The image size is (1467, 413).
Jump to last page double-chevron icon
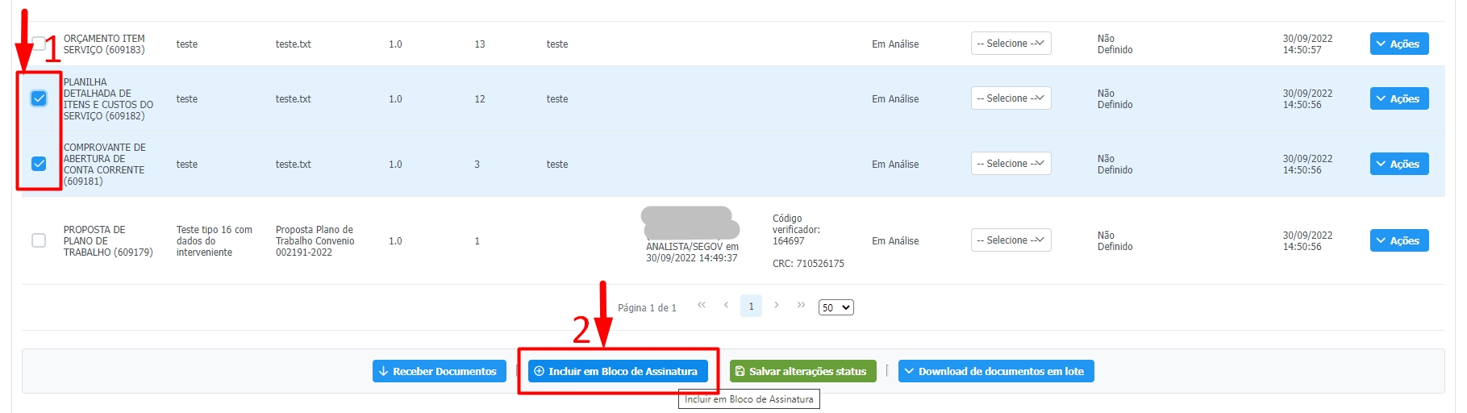click(x=801, y=305)
